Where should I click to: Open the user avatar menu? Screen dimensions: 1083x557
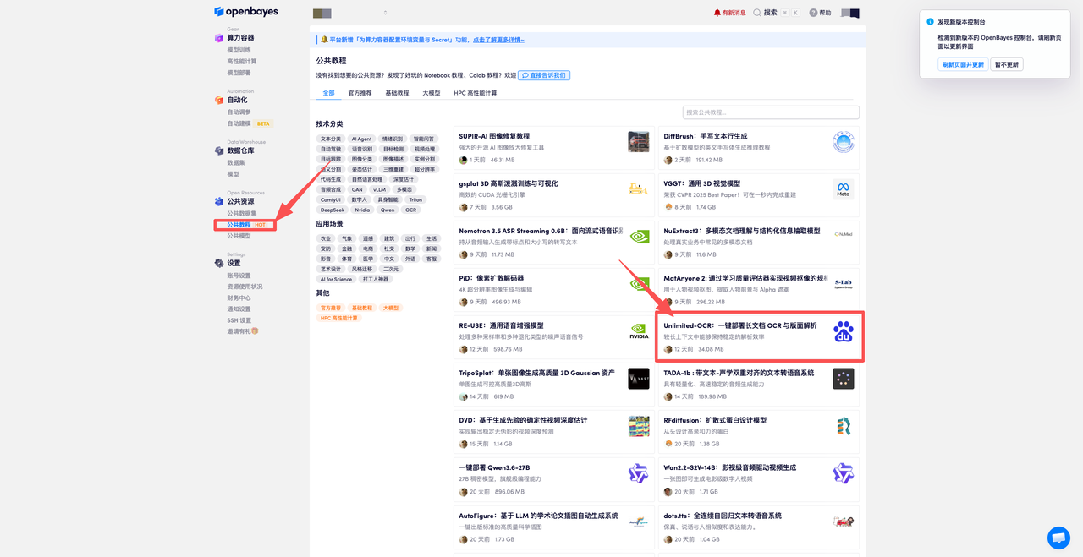[850, 13]
